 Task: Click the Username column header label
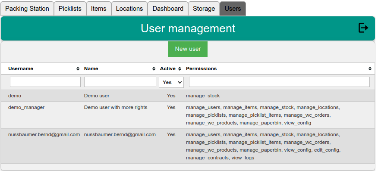pos(21,68)
